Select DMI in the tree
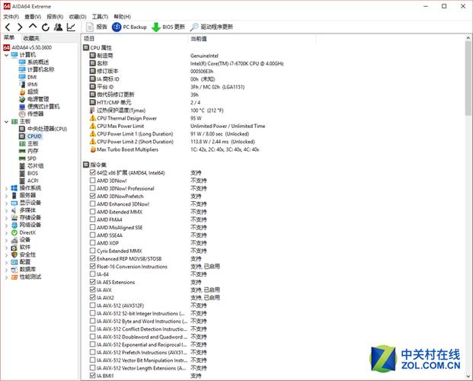The height and width of the screenshot is (381, 473). 27,77
